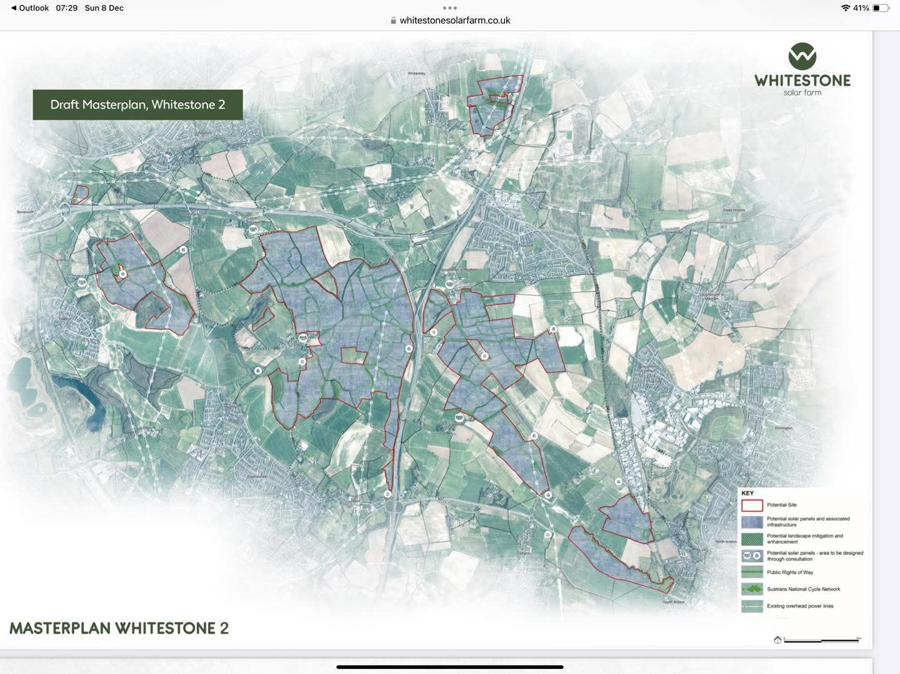The height and width of the screenshot is (674, 900).
Task: Tap the whitestonesolarfarm.co.uk address bar
Action: [x=454, y=21]
